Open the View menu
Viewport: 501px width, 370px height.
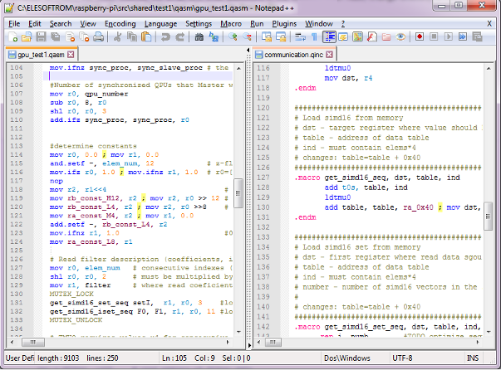pos(88,24)
